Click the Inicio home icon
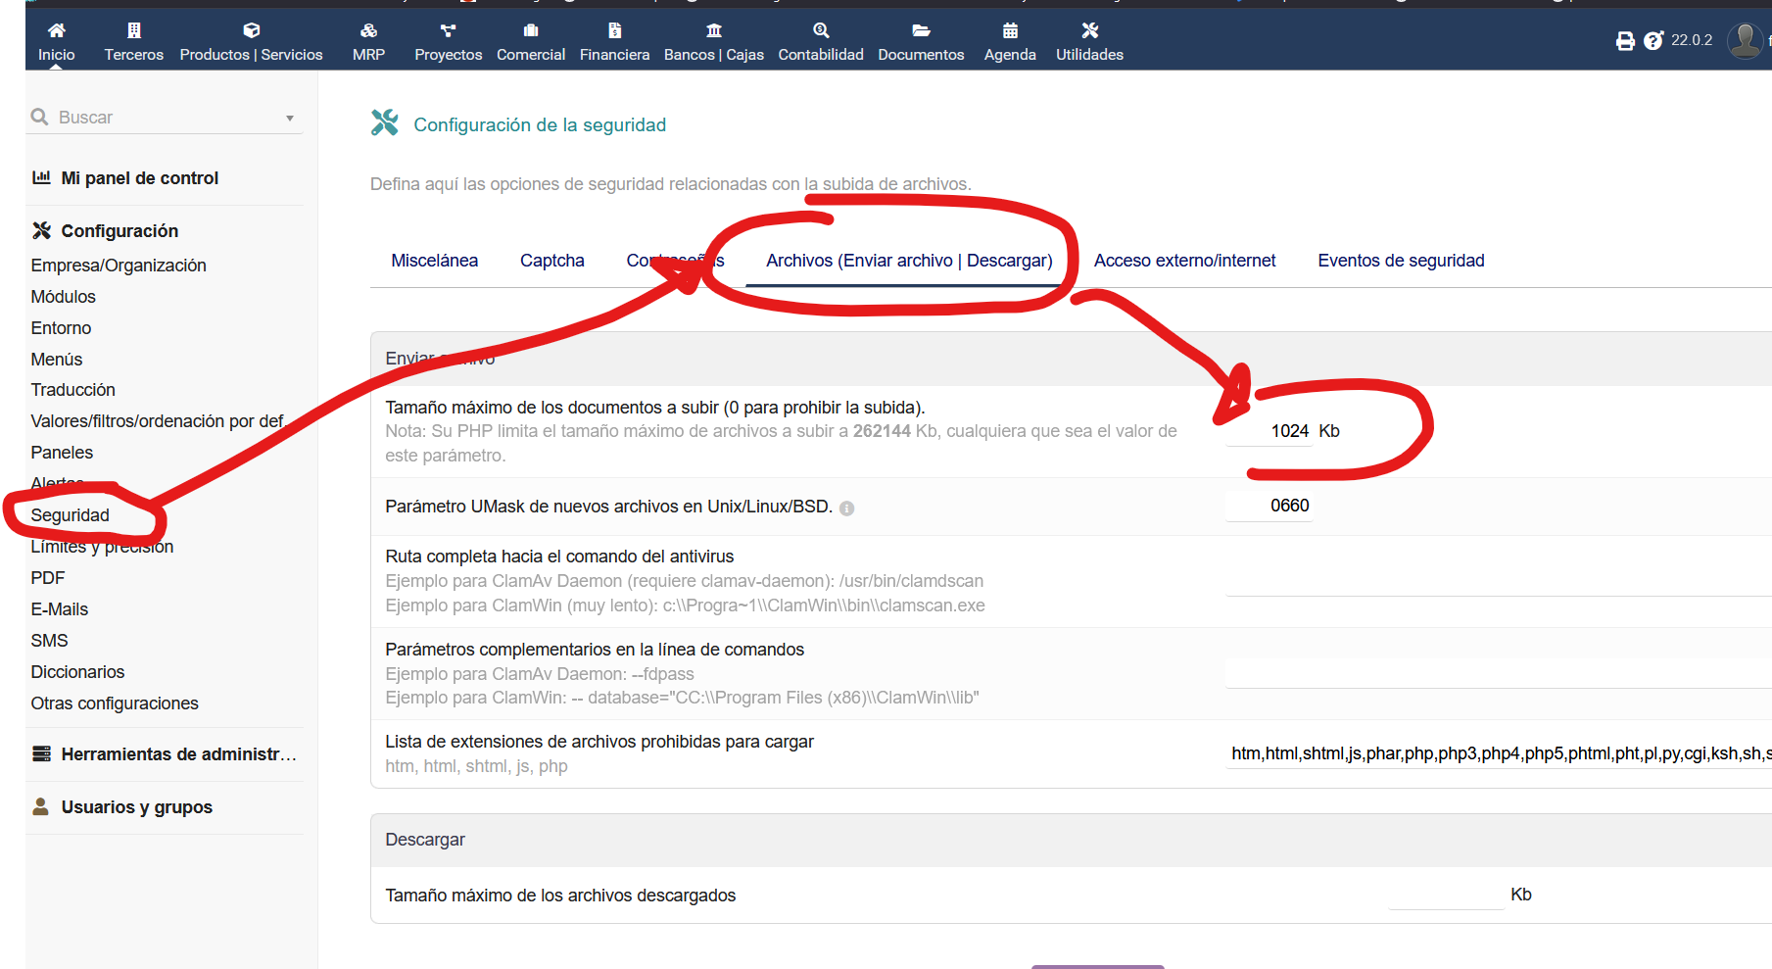This screenshot has width=1772, height=969. click(56, 30)
